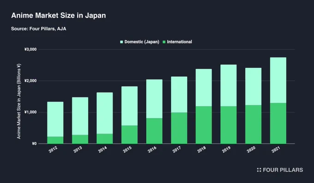Select the 'International' legend label
The width and height of the screenshot is (314, 183).
[180, 42]
